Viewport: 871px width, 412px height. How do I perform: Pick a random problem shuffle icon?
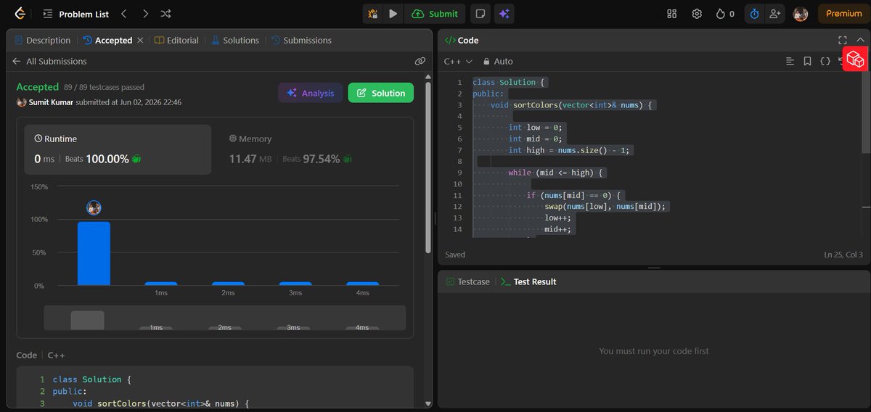pos(166,14)
